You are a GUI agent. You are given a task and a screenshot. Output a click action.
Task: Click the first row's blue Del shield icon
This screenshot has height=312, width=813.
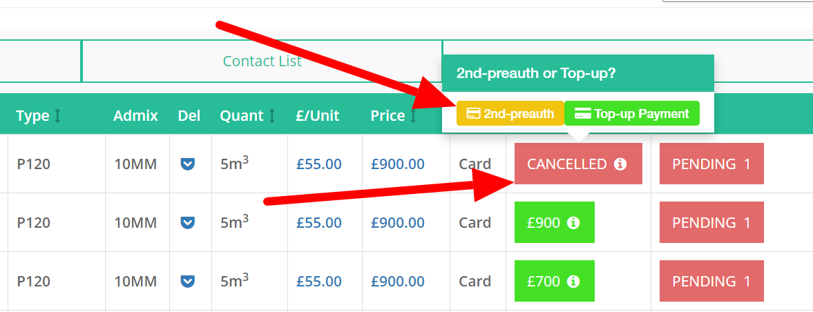pyautogui.click(x=188, y=164)
